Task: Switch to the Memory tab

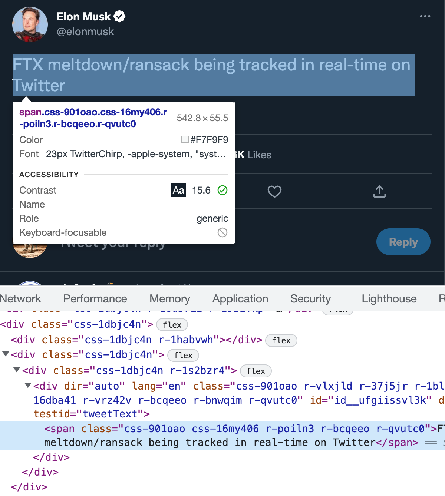Action: (170, 299)
